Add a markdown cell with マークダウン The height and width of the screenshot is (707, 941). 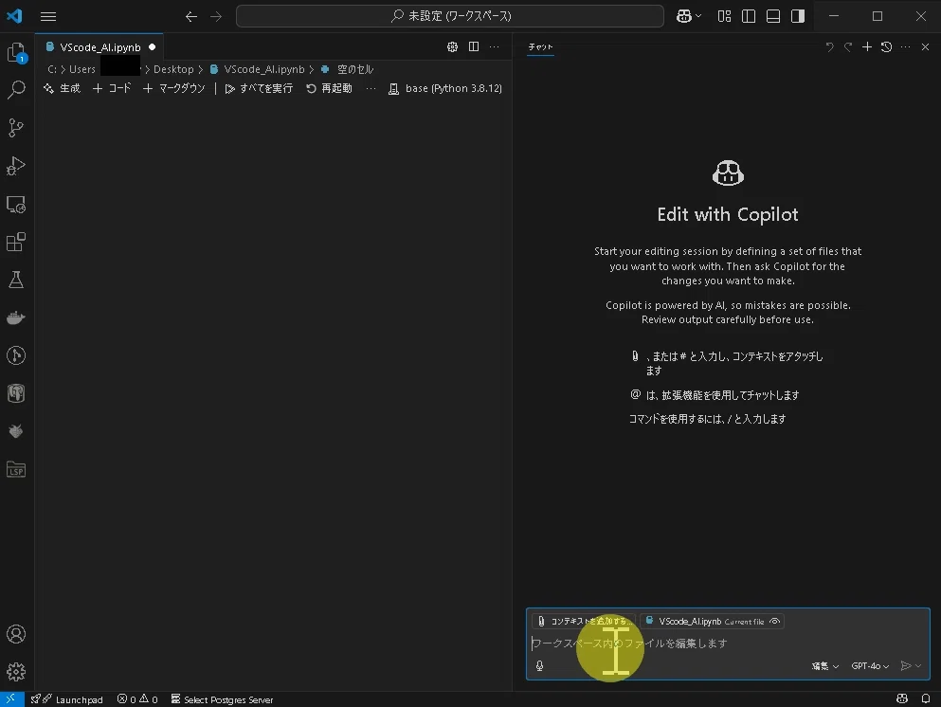(x=174, y=88)
